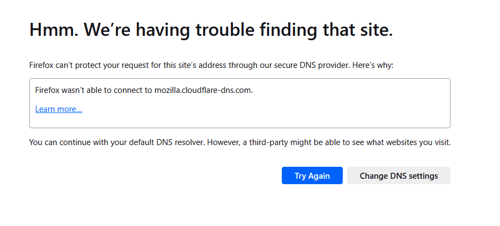
Task: Open Change DNS settings
Action: pos(398,175)
